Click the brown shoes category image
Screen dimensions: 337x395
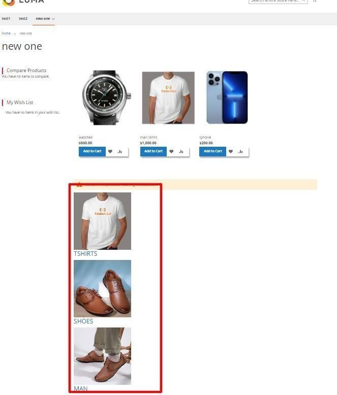click(x=102, y=288)
